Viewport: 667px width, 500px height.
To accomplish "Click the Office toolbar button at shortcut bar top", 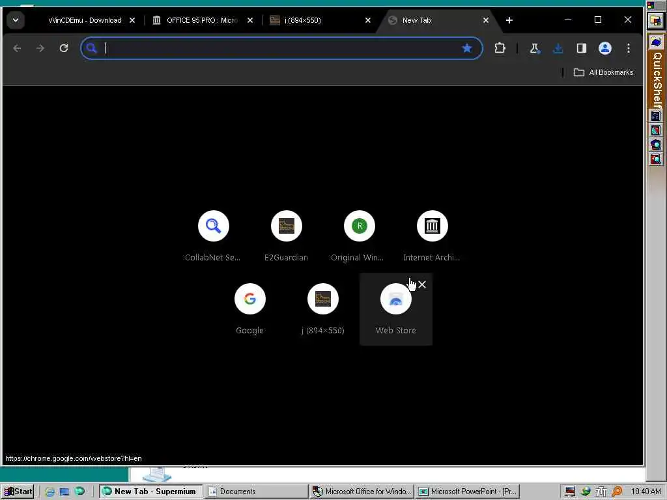I will [x=655, y=20].
